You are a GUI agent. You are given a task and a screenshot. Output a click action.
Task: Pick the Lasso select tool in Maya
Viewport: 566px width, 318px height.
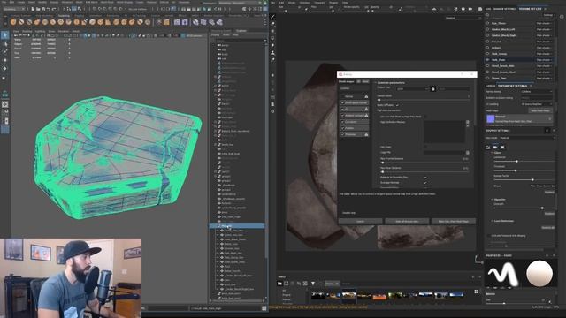point(4,43)
